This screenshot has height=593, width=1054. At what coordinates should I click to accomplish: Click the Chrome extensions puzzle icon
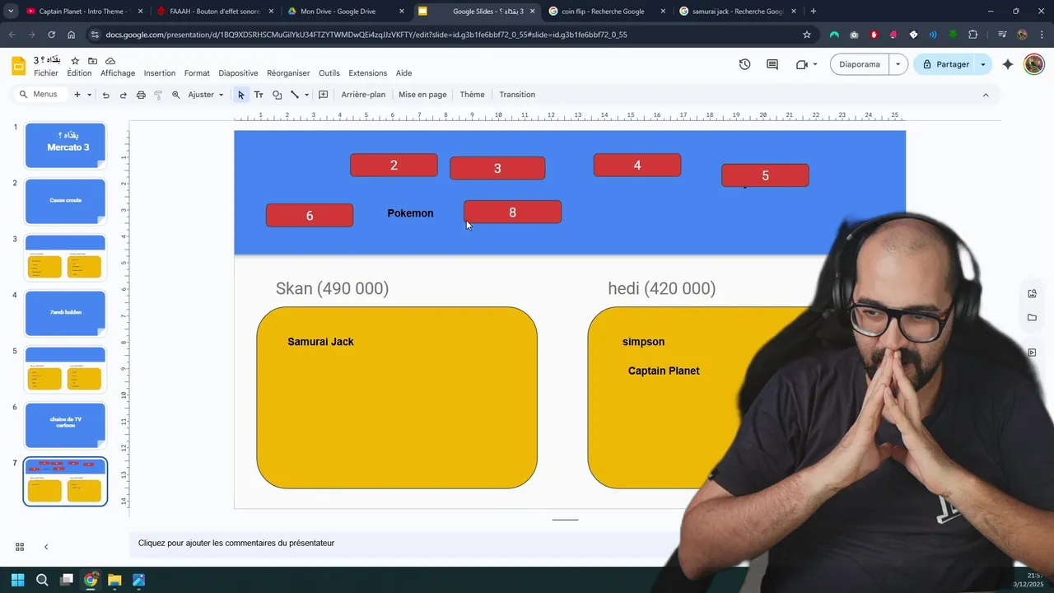(973, 35)
